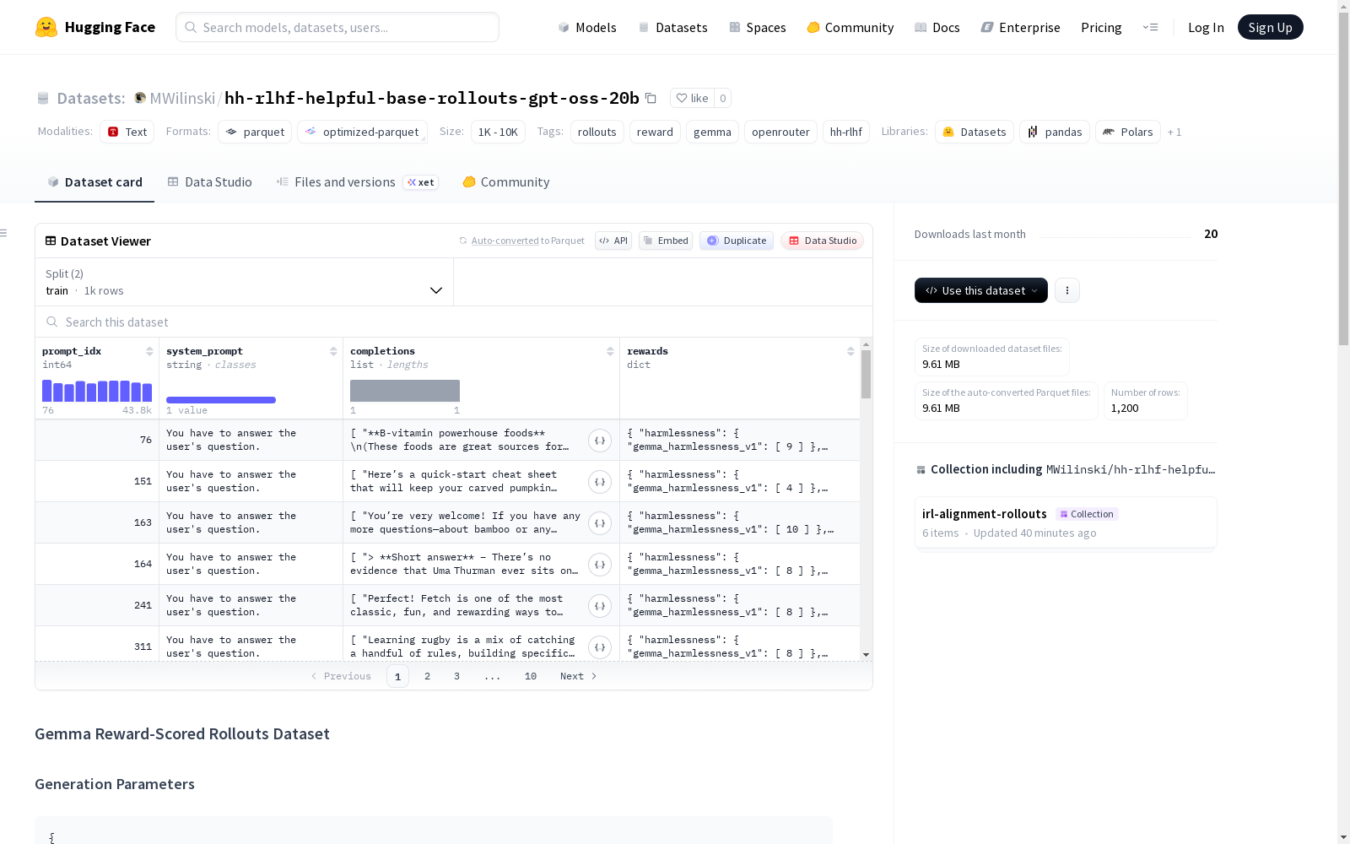Screen dimensions: 1350x844
Task: Open the Models navigation item
Action: pyautogui.click(x=587, y=27)
